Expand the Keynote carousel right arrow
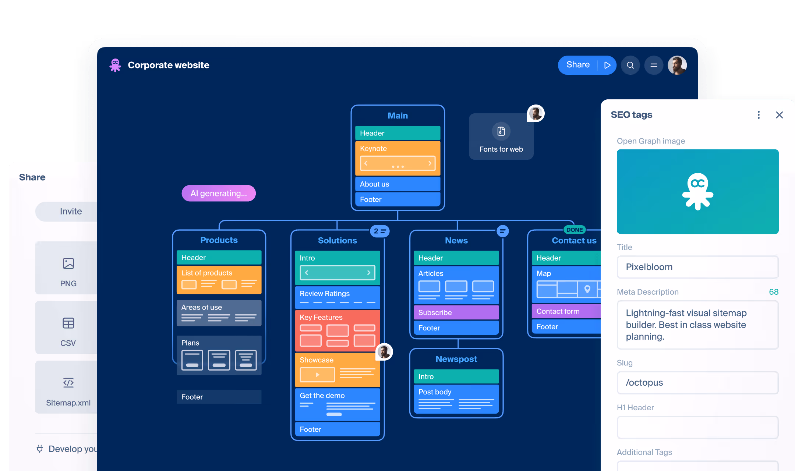This screenshot has height=471, width=795. 430,163
